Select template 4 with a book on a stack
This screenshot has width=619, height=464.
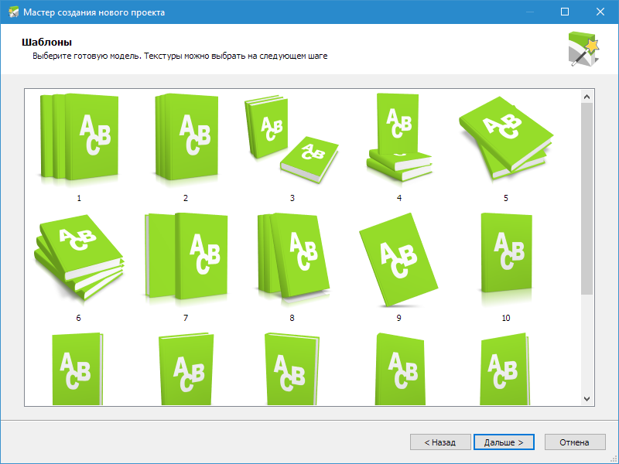point(399,138)
